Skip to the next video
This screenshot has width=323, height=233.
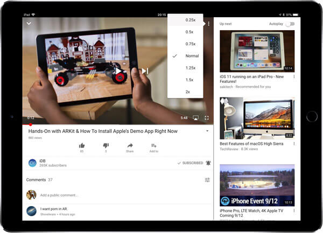(x=145, y=71)
